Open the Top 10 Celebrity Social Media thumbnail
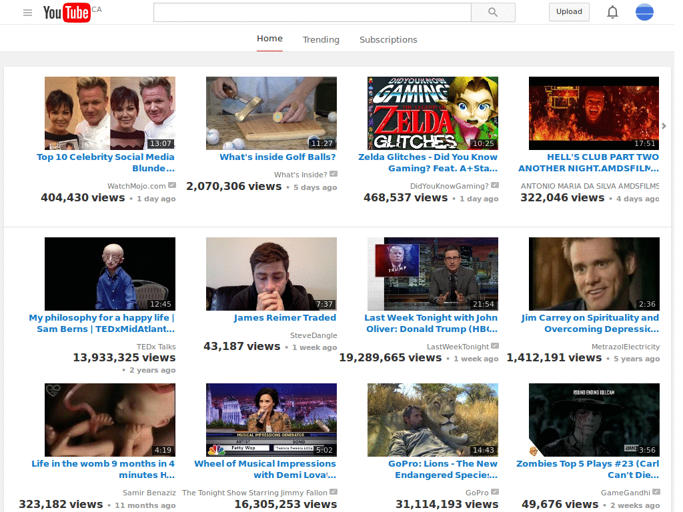This screenshot has height=512, width=683. point(110,113)
